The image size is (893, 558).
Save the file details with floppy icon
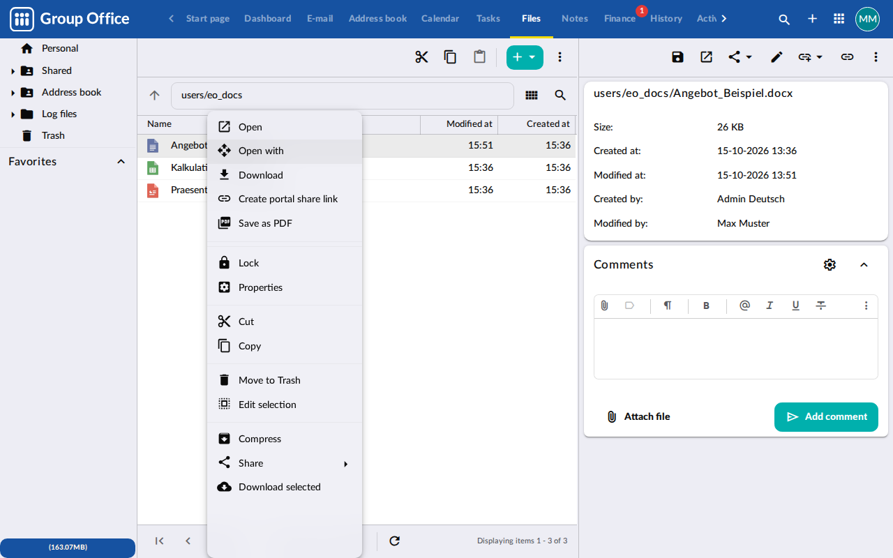pyautogui.click(x=677, y=57)
